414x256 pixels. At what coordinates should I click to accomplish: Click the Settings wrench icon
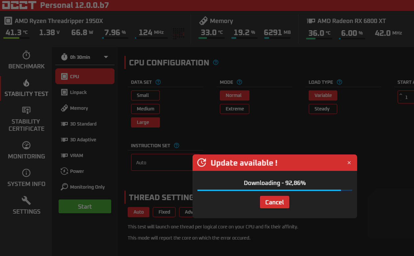(x=26, y=200)
